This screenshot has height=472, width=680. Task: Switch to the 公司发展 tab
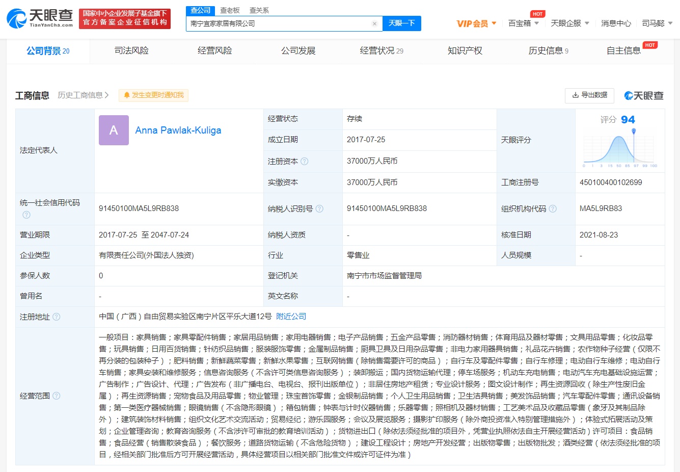298,51
